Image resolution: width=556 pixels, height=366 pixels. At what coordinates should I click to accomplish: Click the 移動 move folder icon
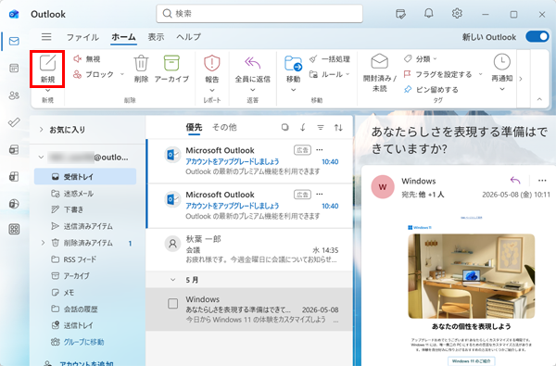click(x=293, y=64)
